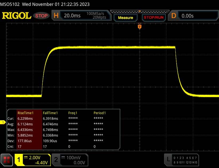Screen dimensions: 219x168
Task: Click the Freq1 measurement header
Action: [x=73, y=113]
